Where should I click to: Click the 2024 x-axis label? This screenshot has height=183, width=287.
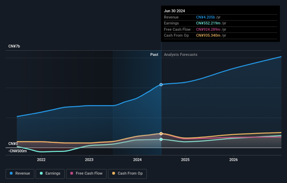(137, 160)
